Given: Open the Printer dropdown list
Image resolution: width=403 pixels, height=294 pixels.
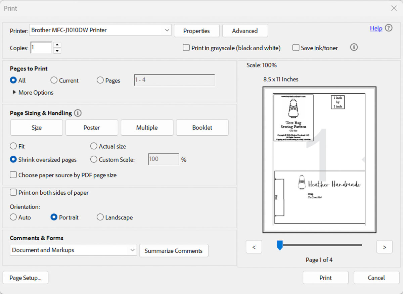Looking at the screenshot, I should pos(100,30).
